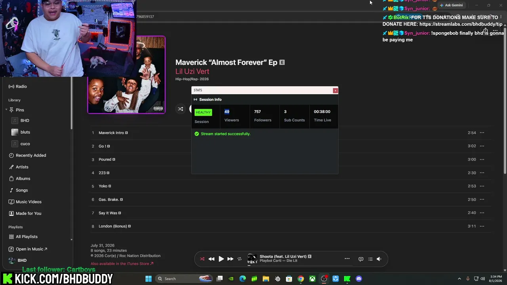The image size is (507, 285).
Task: Play track 6 Gas. Brake.
Action: point(291,199)
